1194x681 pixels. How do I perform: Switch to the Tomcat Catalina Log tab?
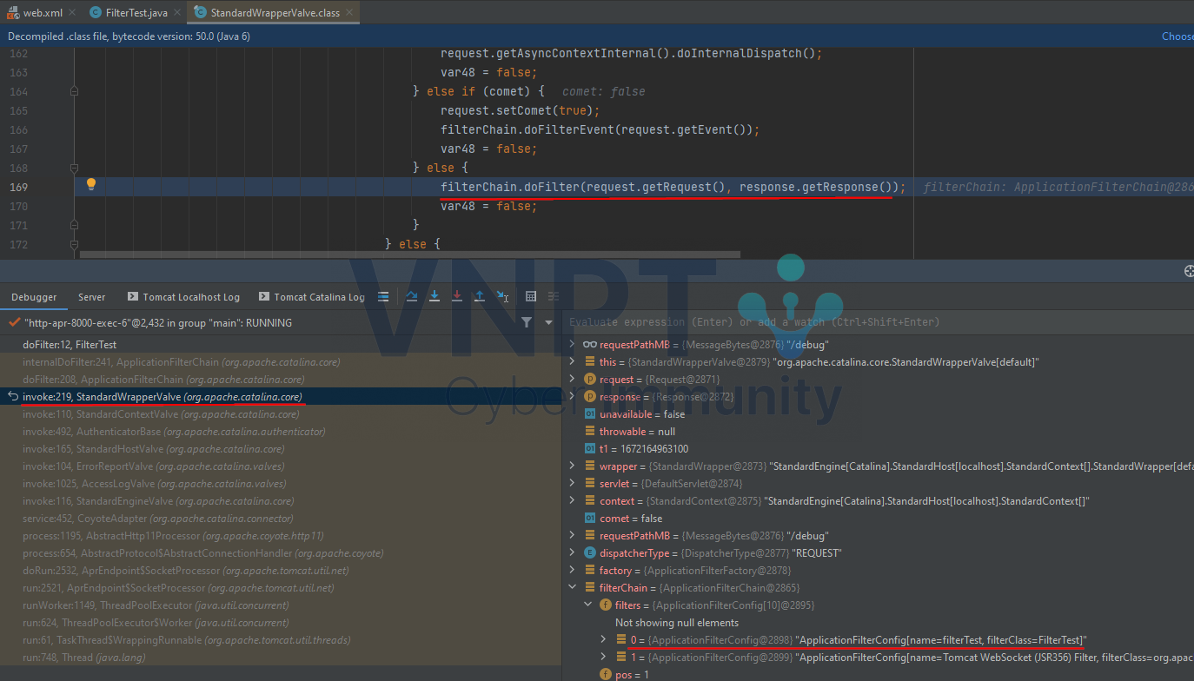click(x=311, y=297)
